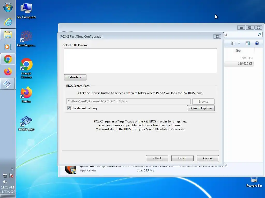Click the empty BIOS rom list box
This screenshot has width=265, height=198.
(141, 61)
